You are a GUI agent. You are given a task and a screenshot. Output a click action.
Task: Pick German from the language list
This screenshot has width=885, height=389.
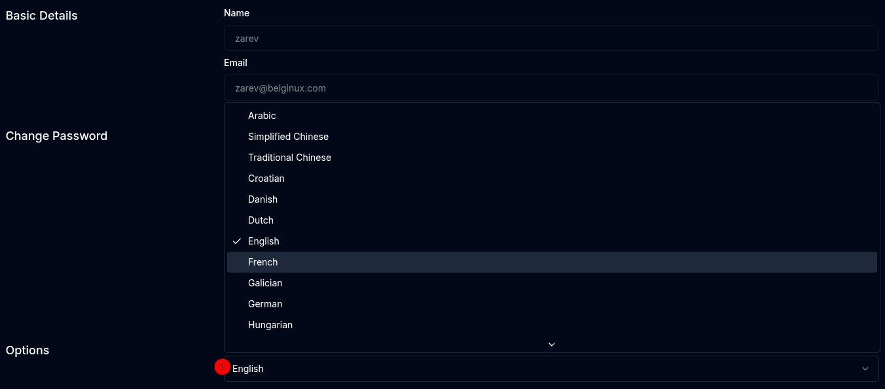pyautogui.click(x=552, y=304)
